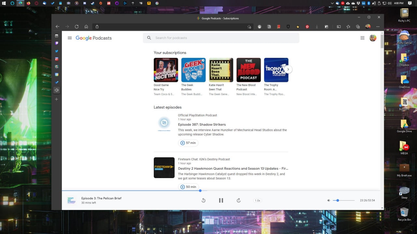Go back in the browser

(x=58, y=27)
